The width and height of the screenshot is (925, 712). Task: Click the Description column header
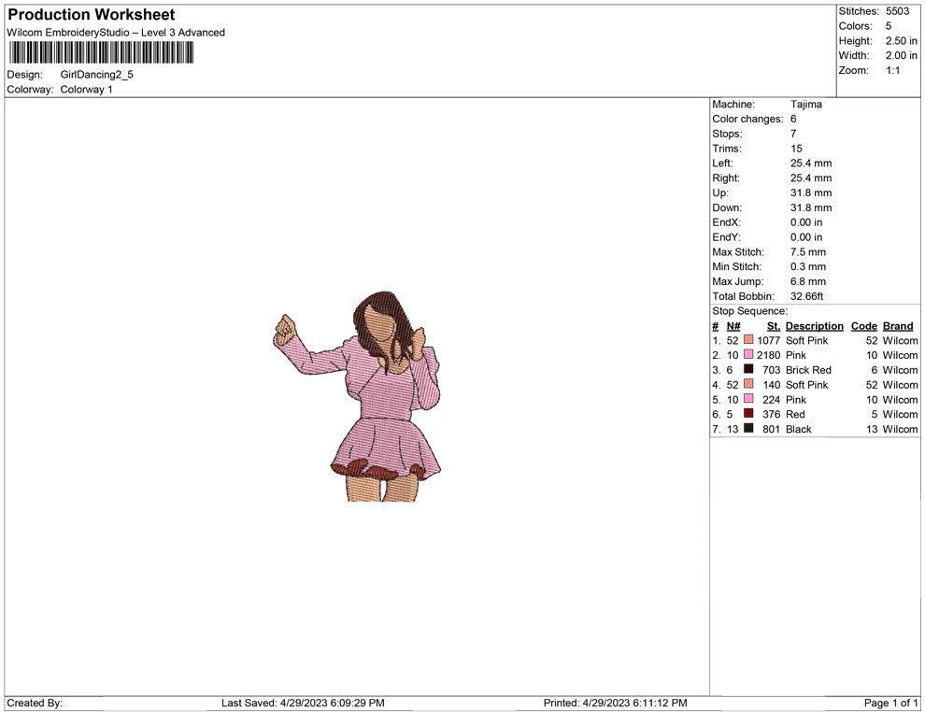pos(814,326)
